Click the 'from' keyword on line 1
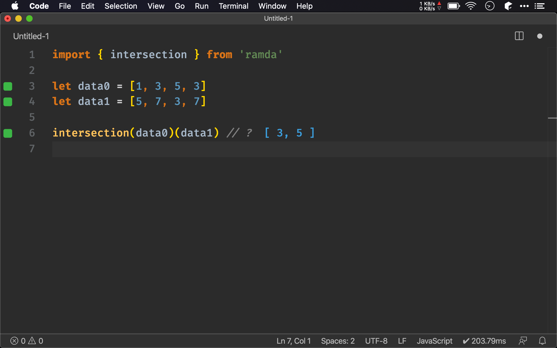The width and height of the screenshot is (557, 348). coord(219,55)
